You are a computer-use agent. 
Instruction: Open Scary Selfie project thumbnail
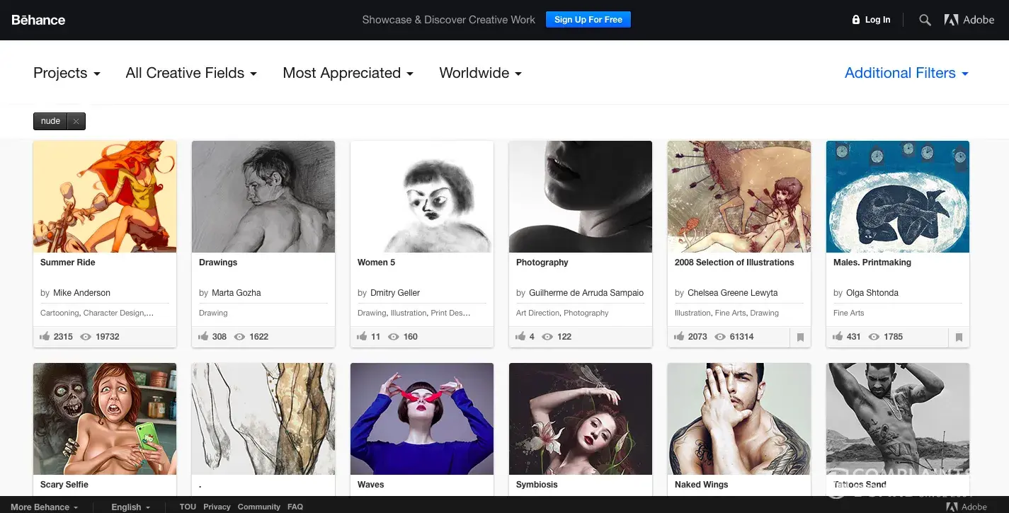point(105,419)
